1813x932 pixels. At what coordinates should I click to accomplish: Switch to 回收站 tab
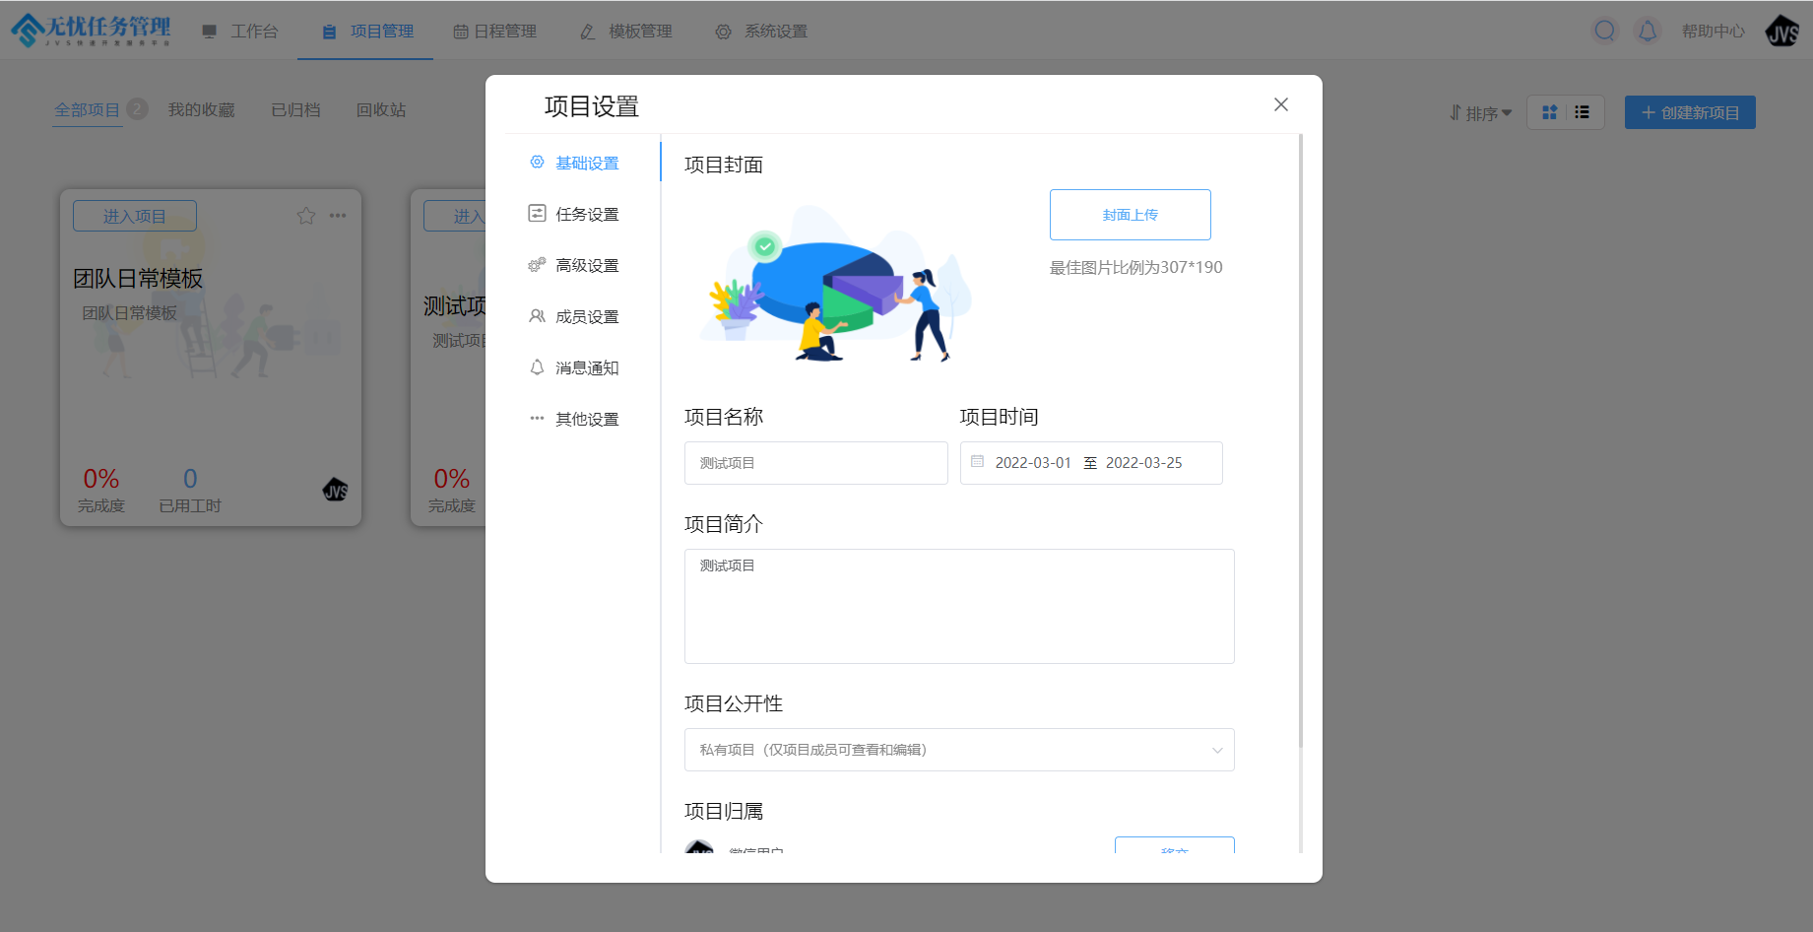[381, 109]
